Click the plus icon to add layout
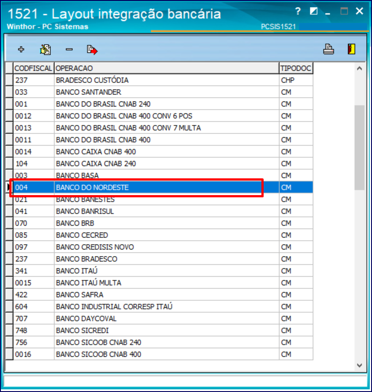The width and height of the screenshot is (372, 392). pos(21,49)
